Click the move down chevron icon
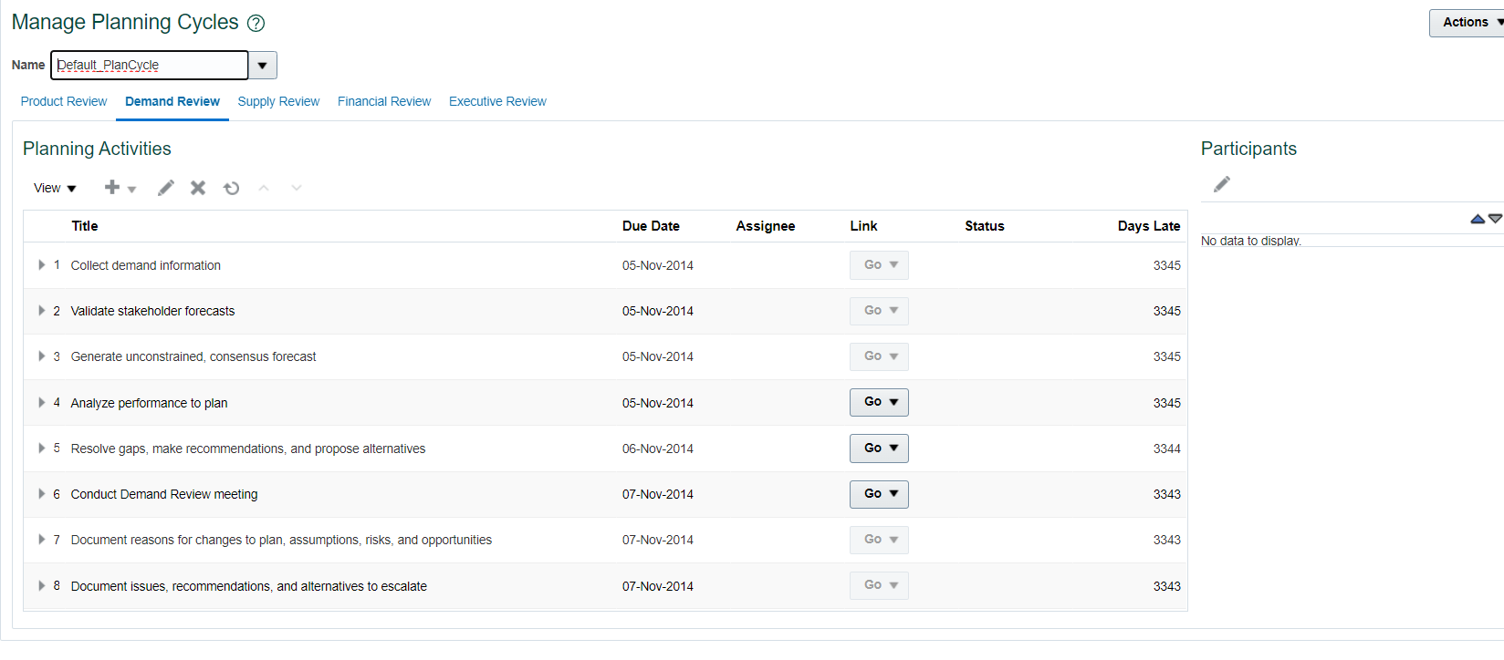Image resolution: width=1504 pixels, height=660 pixels. [x=297, y=188]
